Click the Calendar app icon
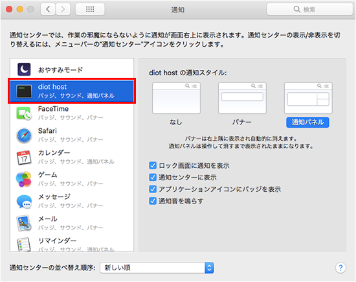This screenshot has width=356, height=282. (x=24, y=158)
